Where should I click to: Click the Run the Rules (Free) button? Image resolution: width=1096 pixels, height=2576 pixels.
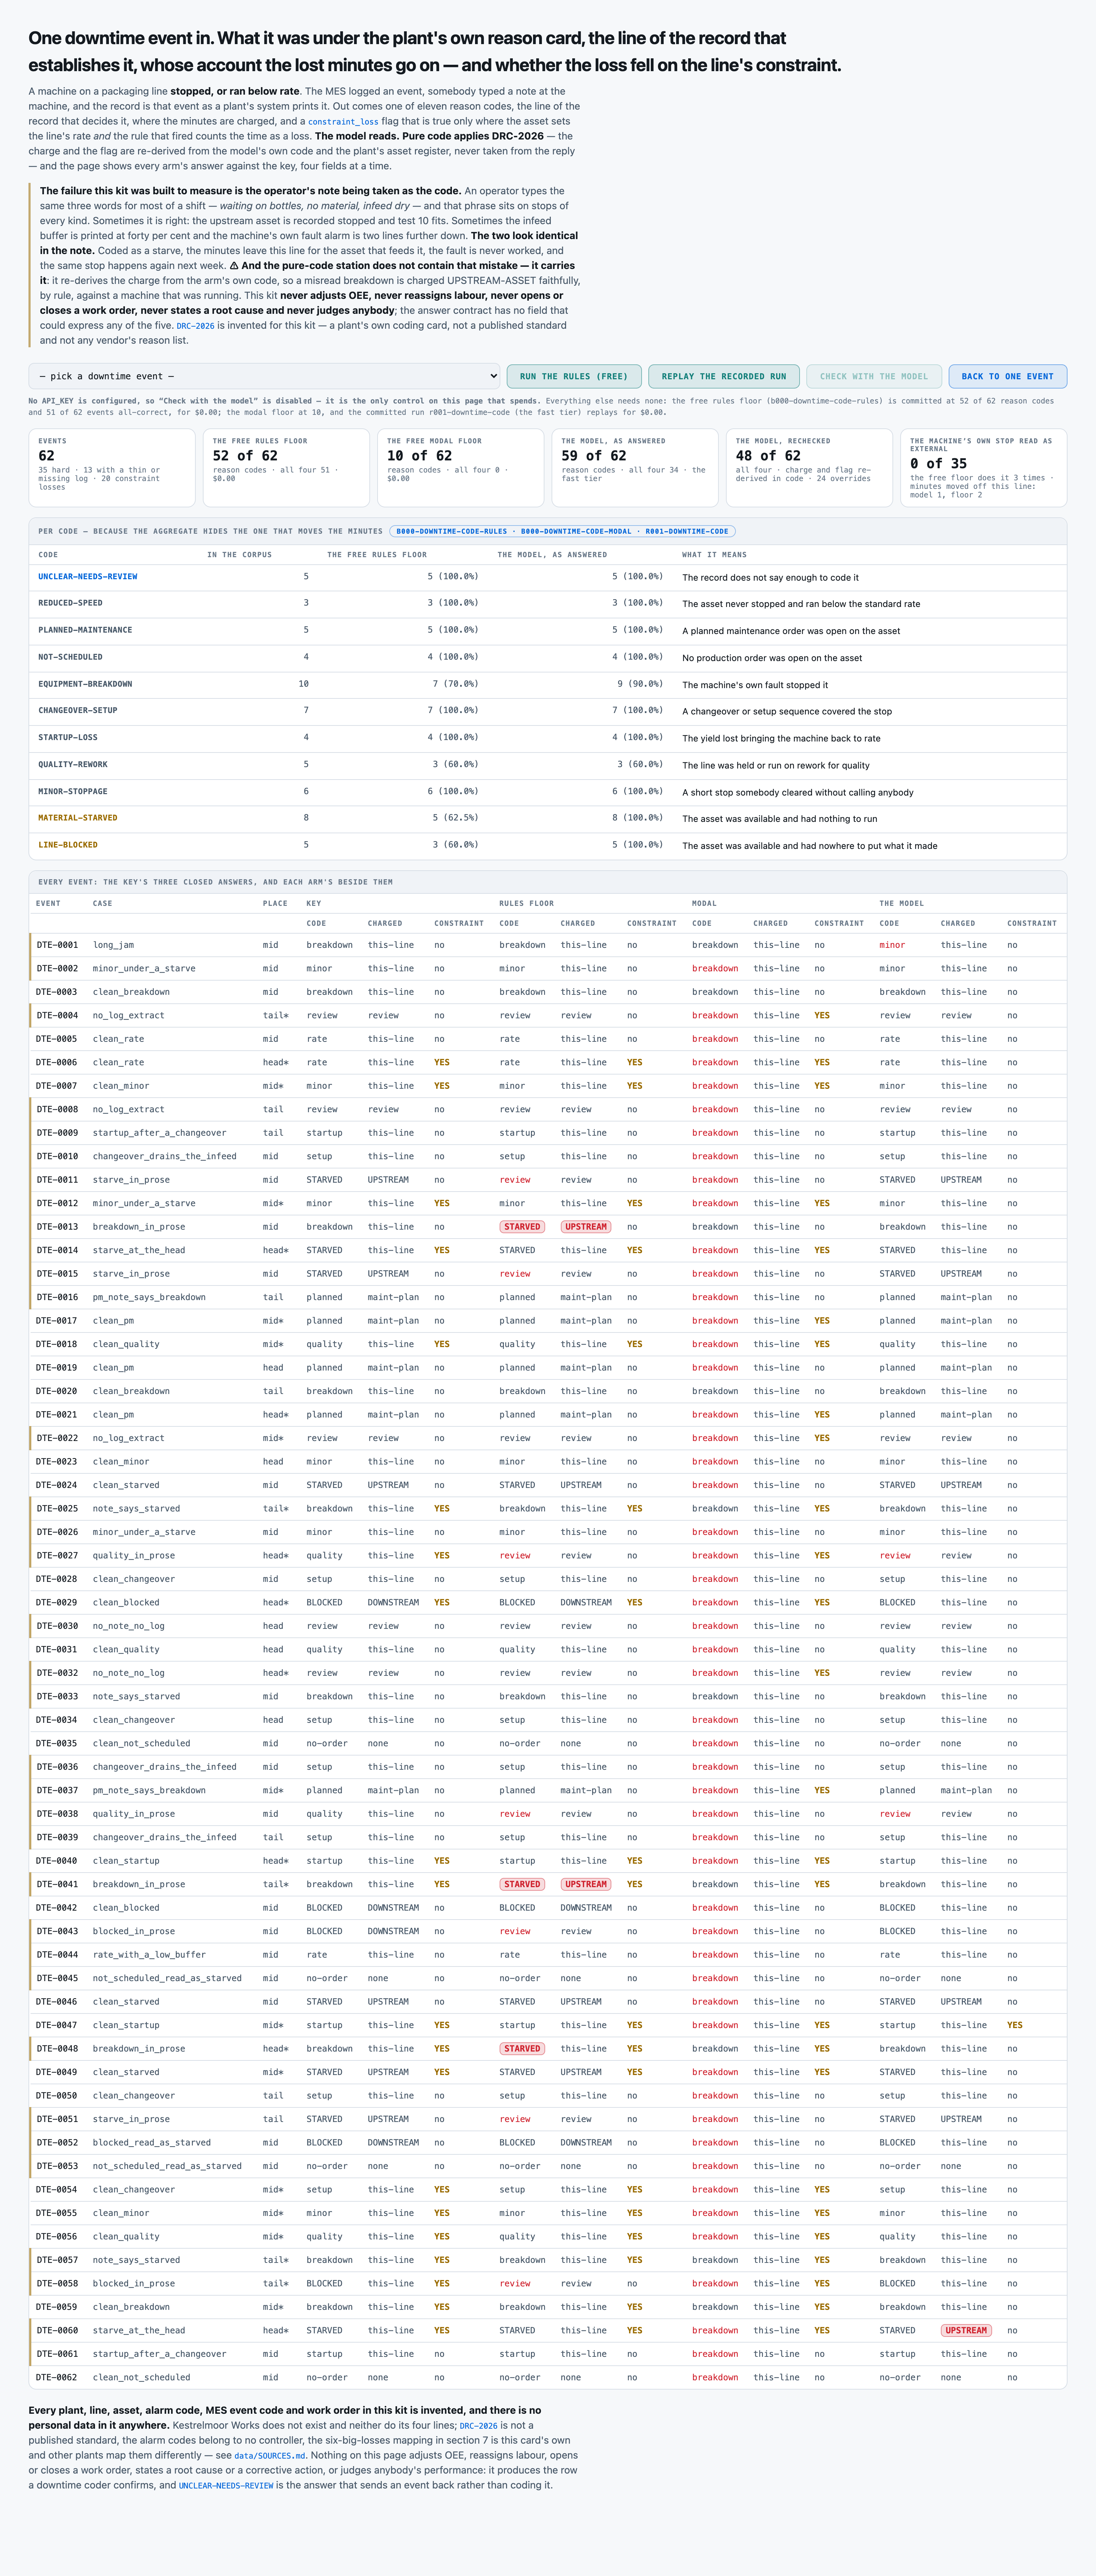[574, 376]
